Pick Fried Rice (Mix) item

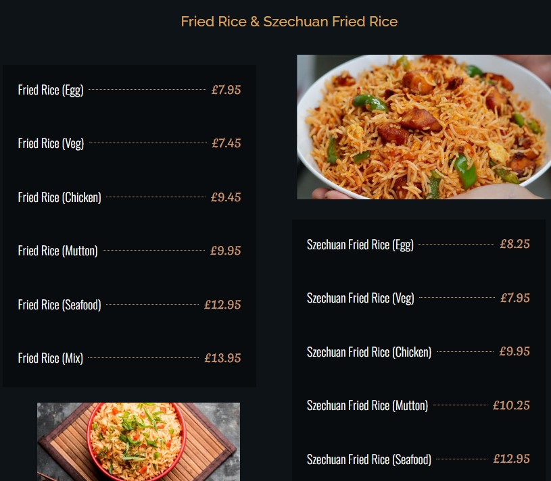(x=50, y=358)
